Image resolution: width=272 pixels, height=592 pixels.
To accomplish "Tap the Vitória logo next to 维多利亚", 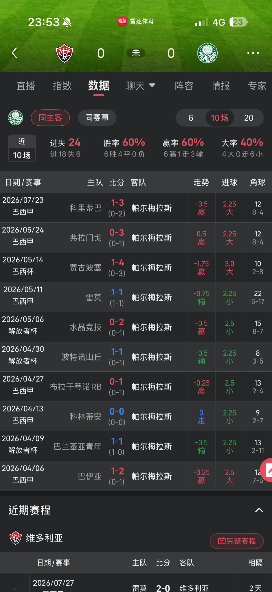I will pyautogui.click(x=16, y=538).
